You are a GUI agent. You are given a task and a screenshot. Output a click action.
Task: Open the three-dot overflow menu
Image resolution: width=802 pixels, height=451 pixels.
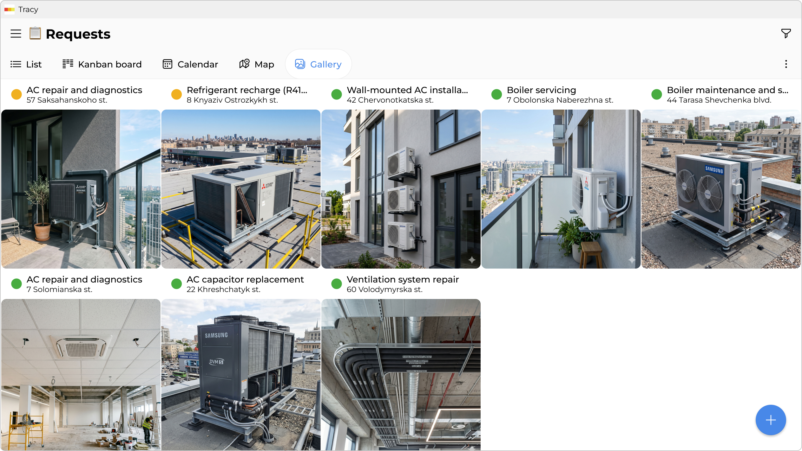pos(786,64)
